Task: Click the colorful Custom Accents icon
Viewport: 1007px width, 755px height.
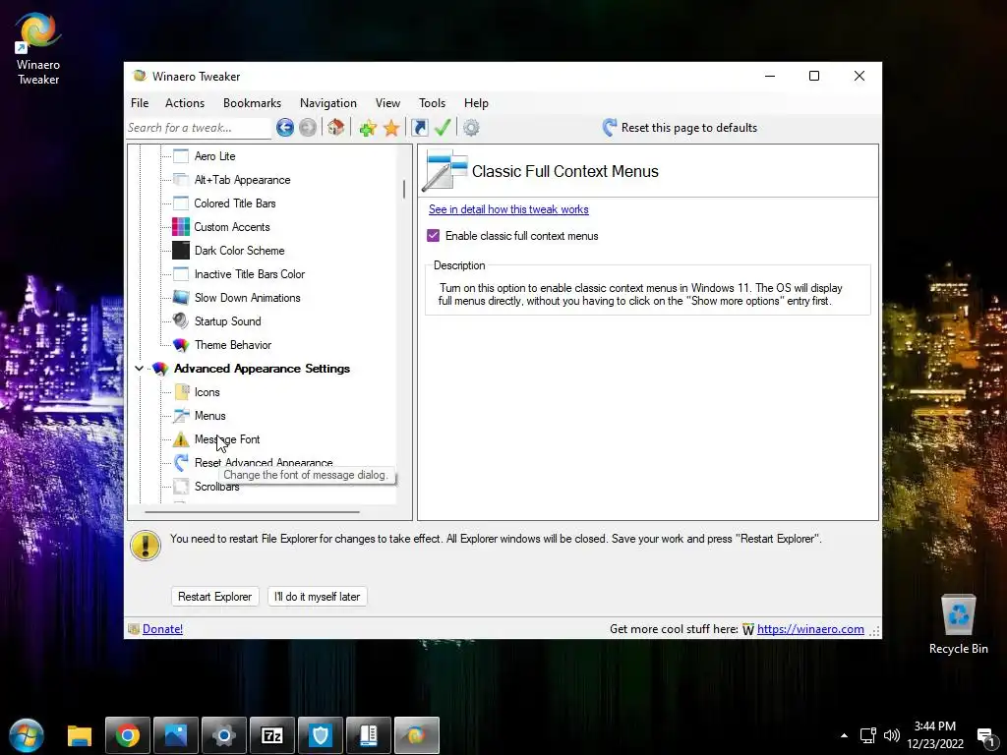Action: (181, 227)
